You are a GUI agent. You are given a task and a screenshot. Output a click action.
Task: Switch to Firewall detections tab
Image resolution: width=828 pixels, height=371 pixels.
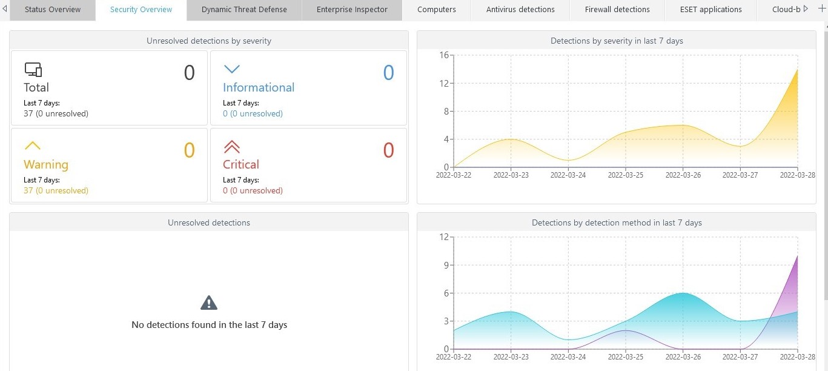pyautogui.click(x=617, y=10)
